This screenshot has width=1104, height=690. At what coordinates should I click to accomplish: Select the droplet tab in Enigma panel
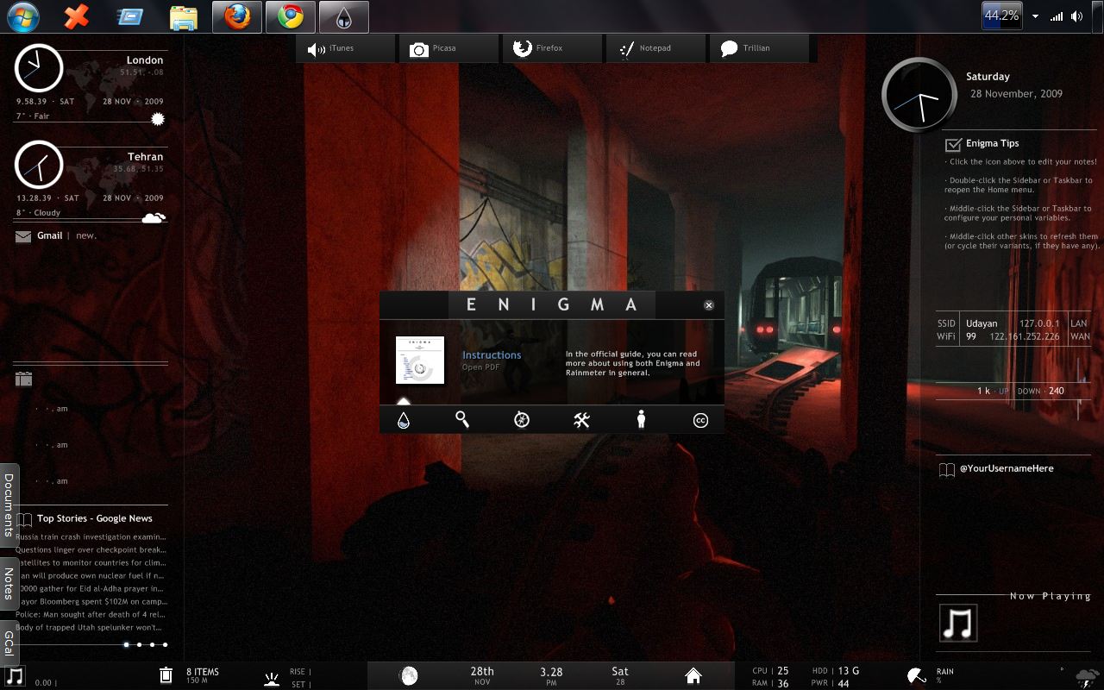(403, 420)
